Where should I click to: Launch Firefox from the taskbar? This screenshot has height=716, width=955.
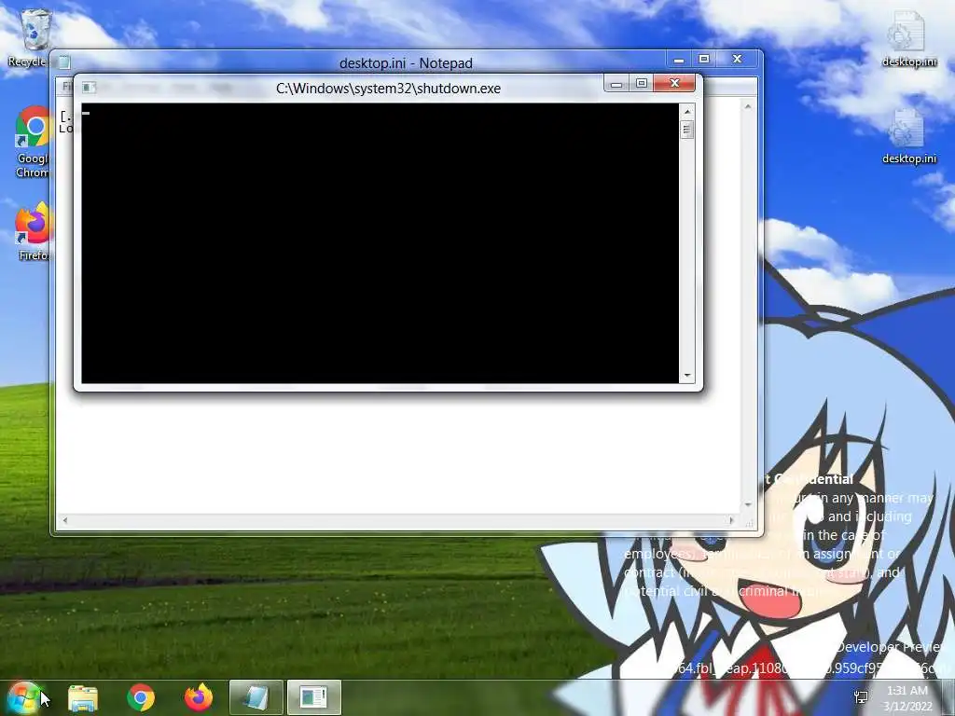click(199, 697)
